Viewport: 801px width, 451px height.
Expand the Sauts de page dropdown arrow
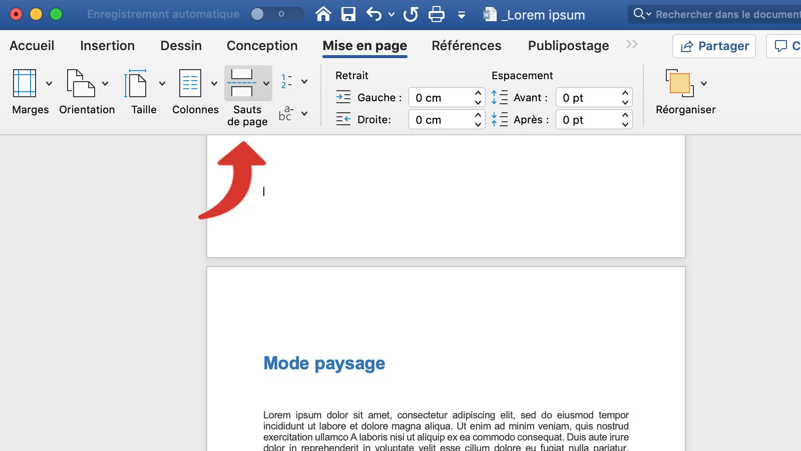pos(266,84)
